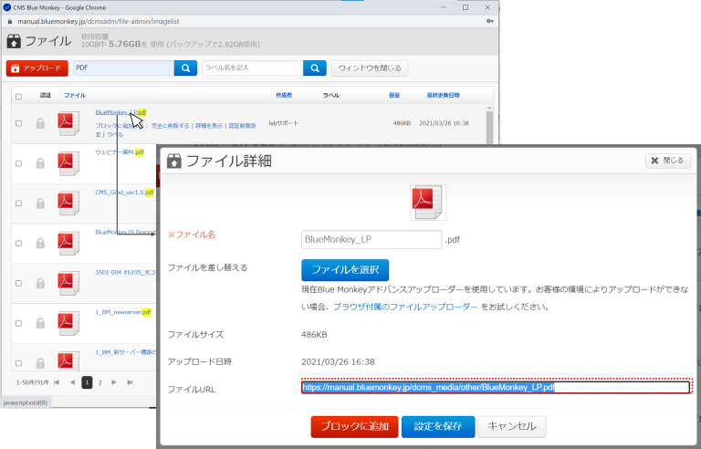This screenshot has width=701, height=449.
Task: Click the red ブロックに追加 button in the dialog
Action: click(354, 426)
